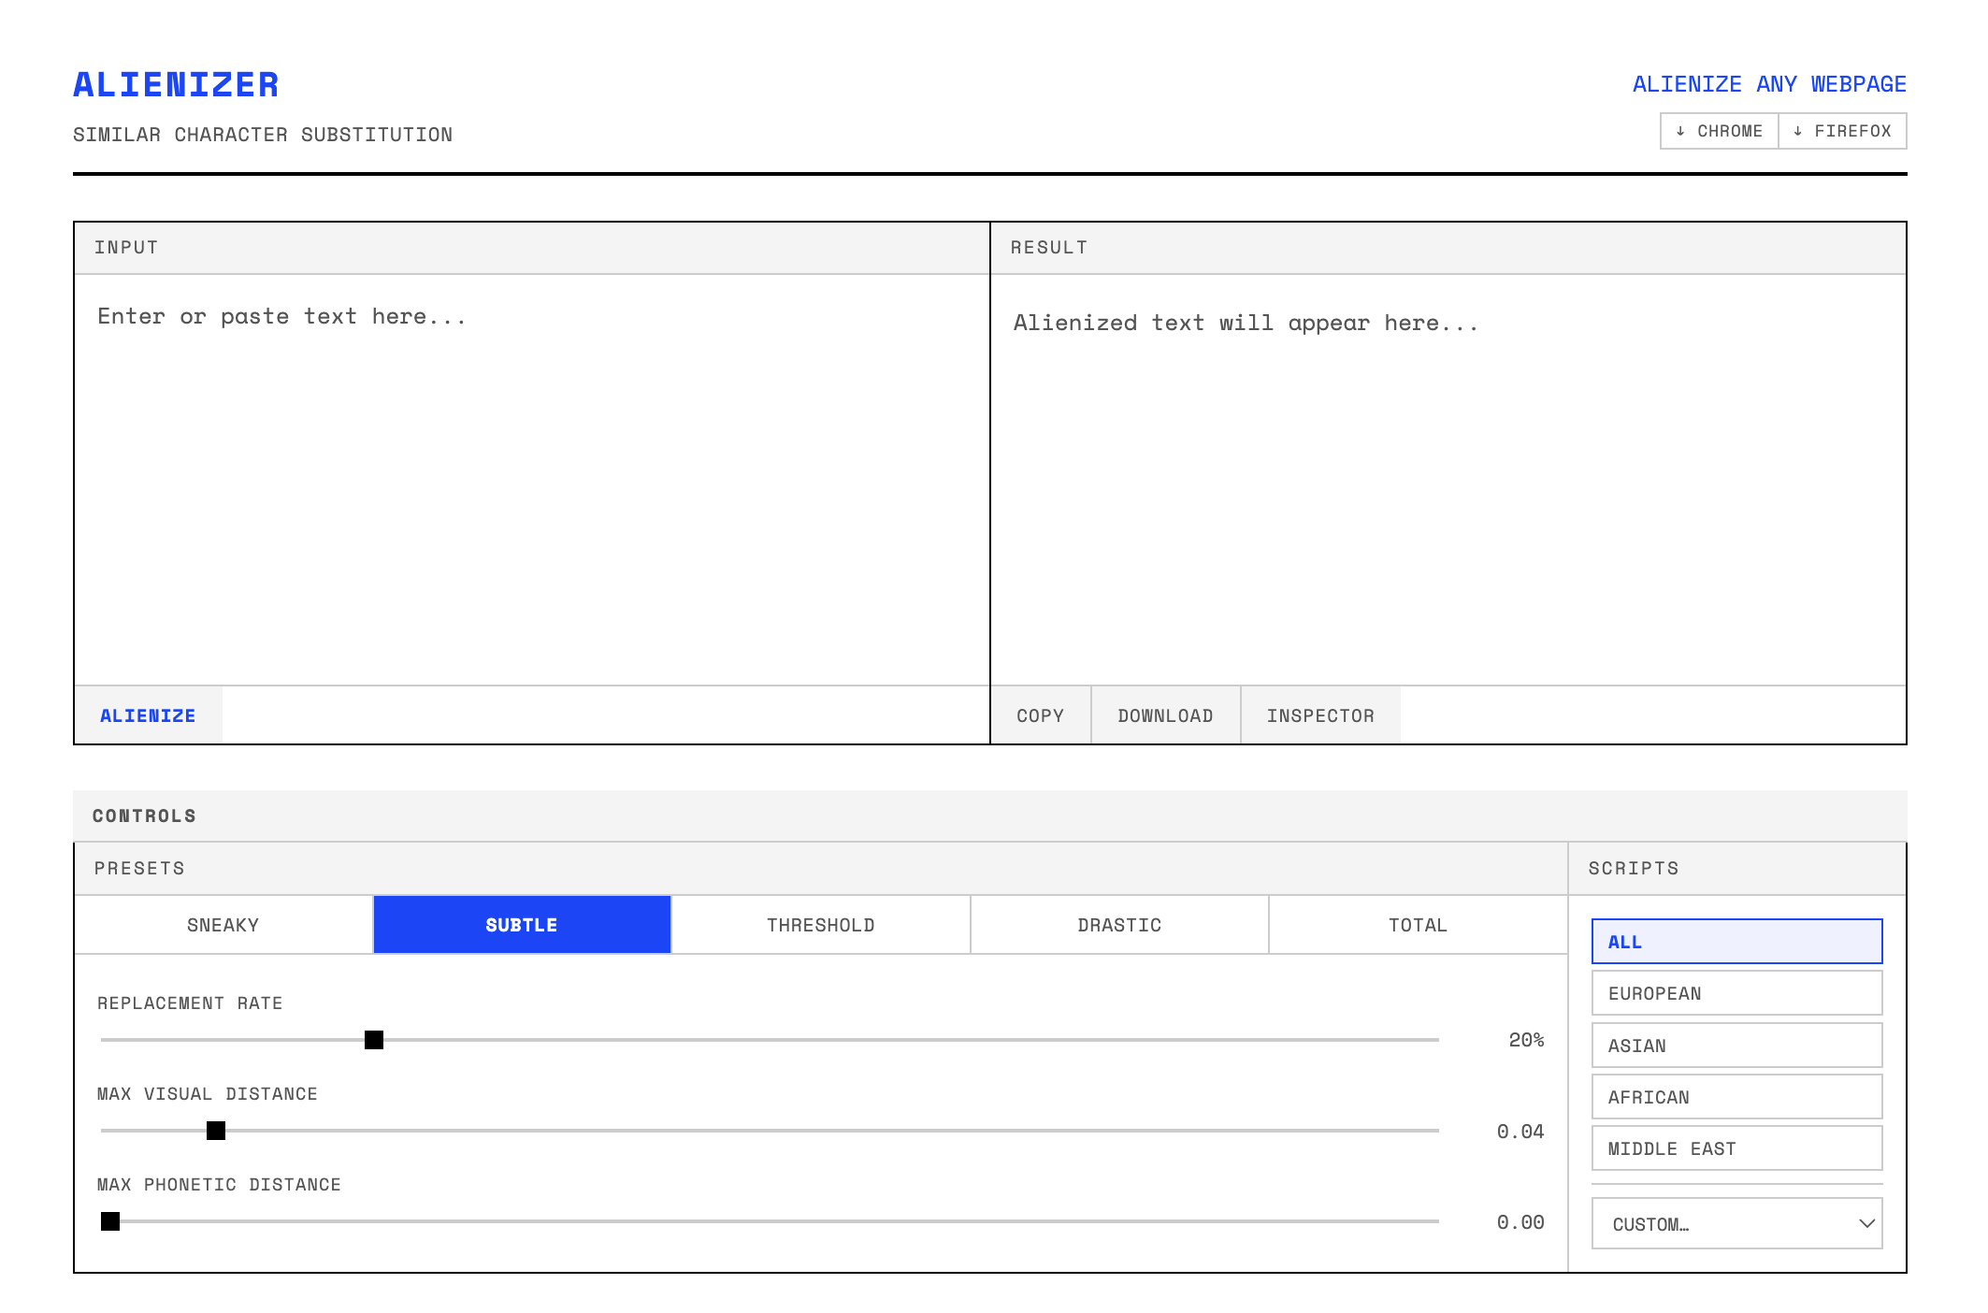Select the Threshold preset
This screenshot has height=1313, width=1988.
(821, 925)
